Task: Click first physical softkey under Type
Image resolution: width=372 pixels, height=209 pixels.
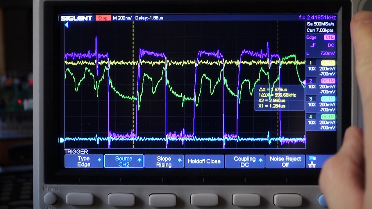Action: click(80, 199)
